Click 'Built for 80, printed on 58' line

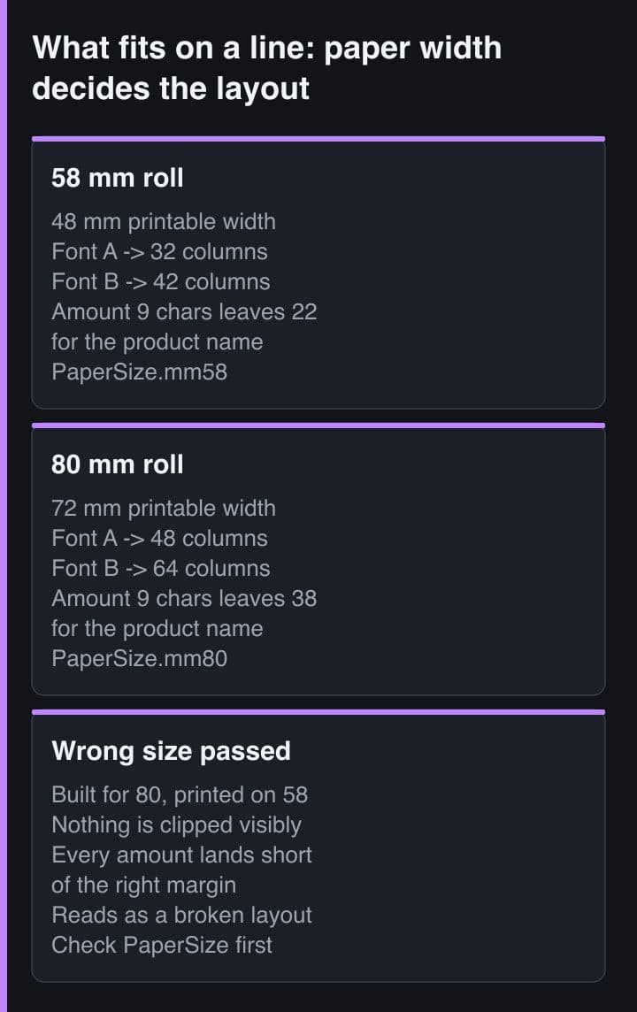(x=180, y=794)
